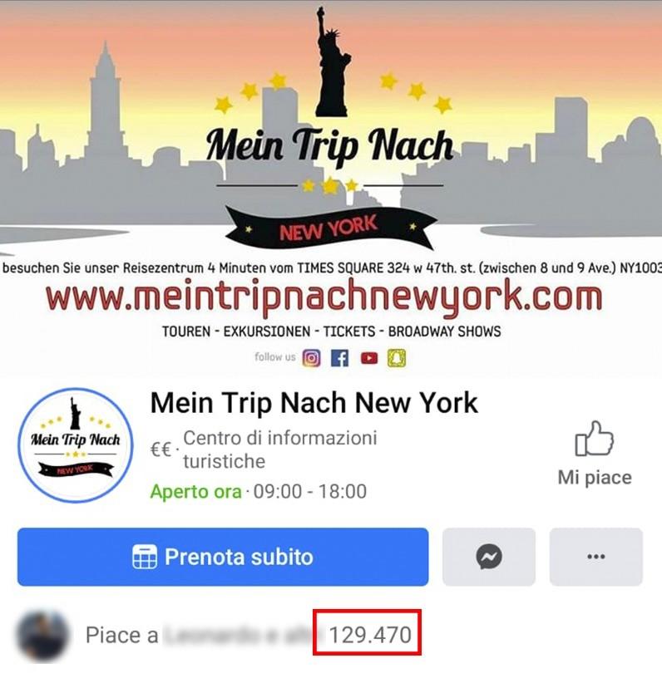
Task: Open the Mein Trip Nach New York title
Action: tap(314, 403)
